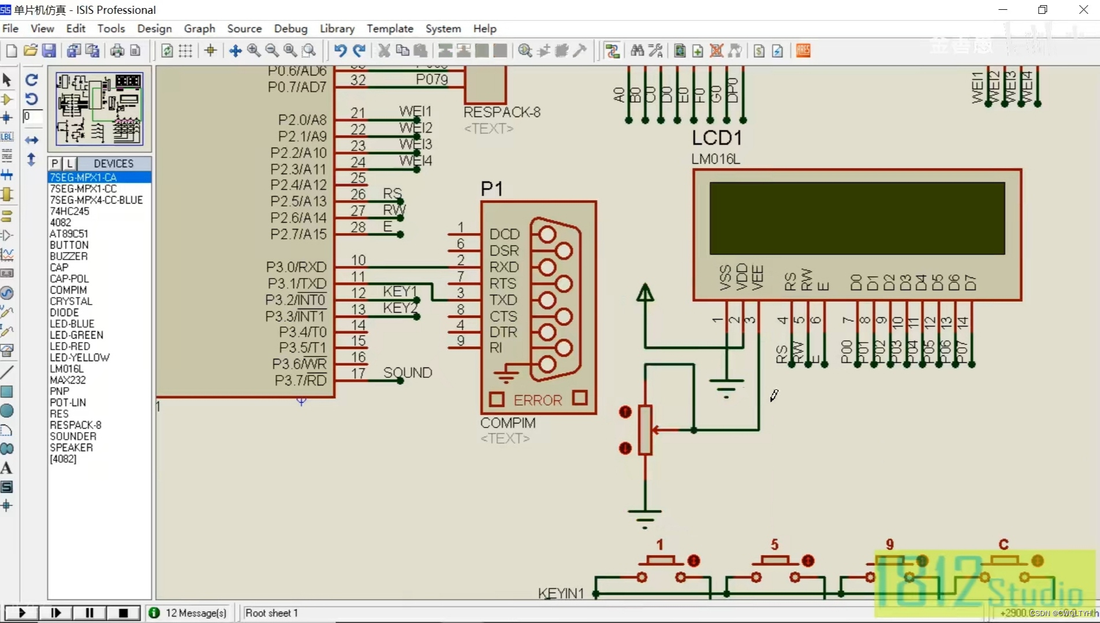Viewport: 1100px width, 623px height.
Task: Click the Save design icon
Action: [x=49, y=51]
